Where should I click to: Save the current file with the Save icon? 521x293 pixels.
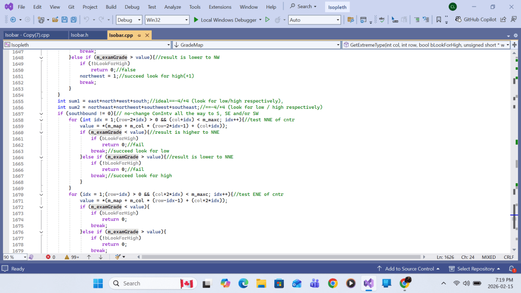[65, 20]
